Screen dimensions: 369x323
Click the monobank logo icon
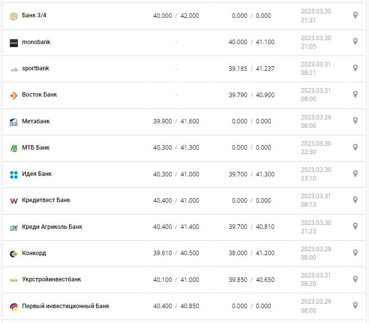(x=14, y=43)
